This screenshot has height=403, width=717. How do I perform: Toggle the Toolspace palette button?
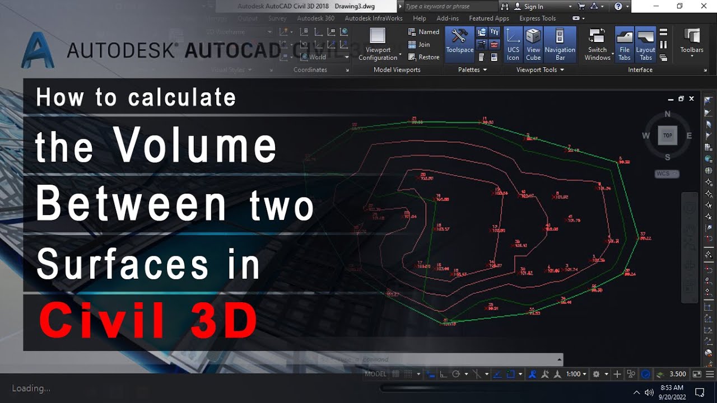click(x=460, y=44)
